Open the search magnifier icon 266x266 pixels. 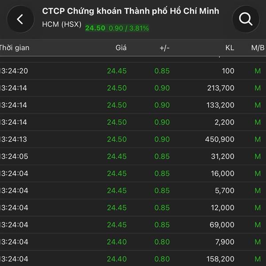(246, 19)
